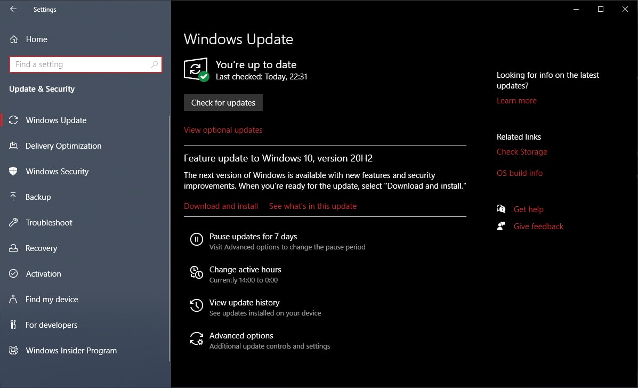Click 'Currently 14:00 to 0:00' text

pyautogui.click(x=244, y=280)
